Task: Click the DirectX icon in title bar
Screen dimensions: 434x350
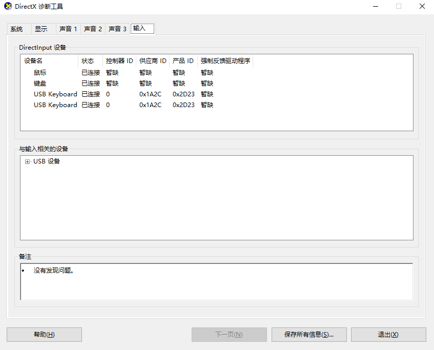Action: tap(8, 6)
